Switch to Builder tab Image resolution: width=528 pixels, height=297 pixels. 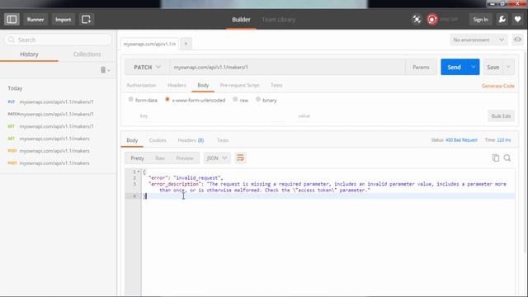pyautogui.click(x=241, y=20)
